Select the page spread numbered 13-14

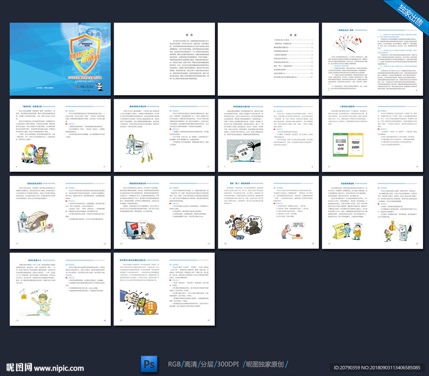click(x=164, y=213)
